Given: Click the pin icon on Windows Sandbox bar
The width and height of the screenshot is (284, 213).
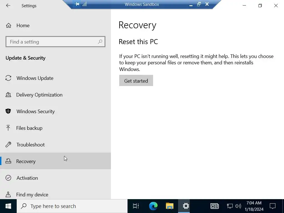Looking at the screenshot, I should point(77,4).
